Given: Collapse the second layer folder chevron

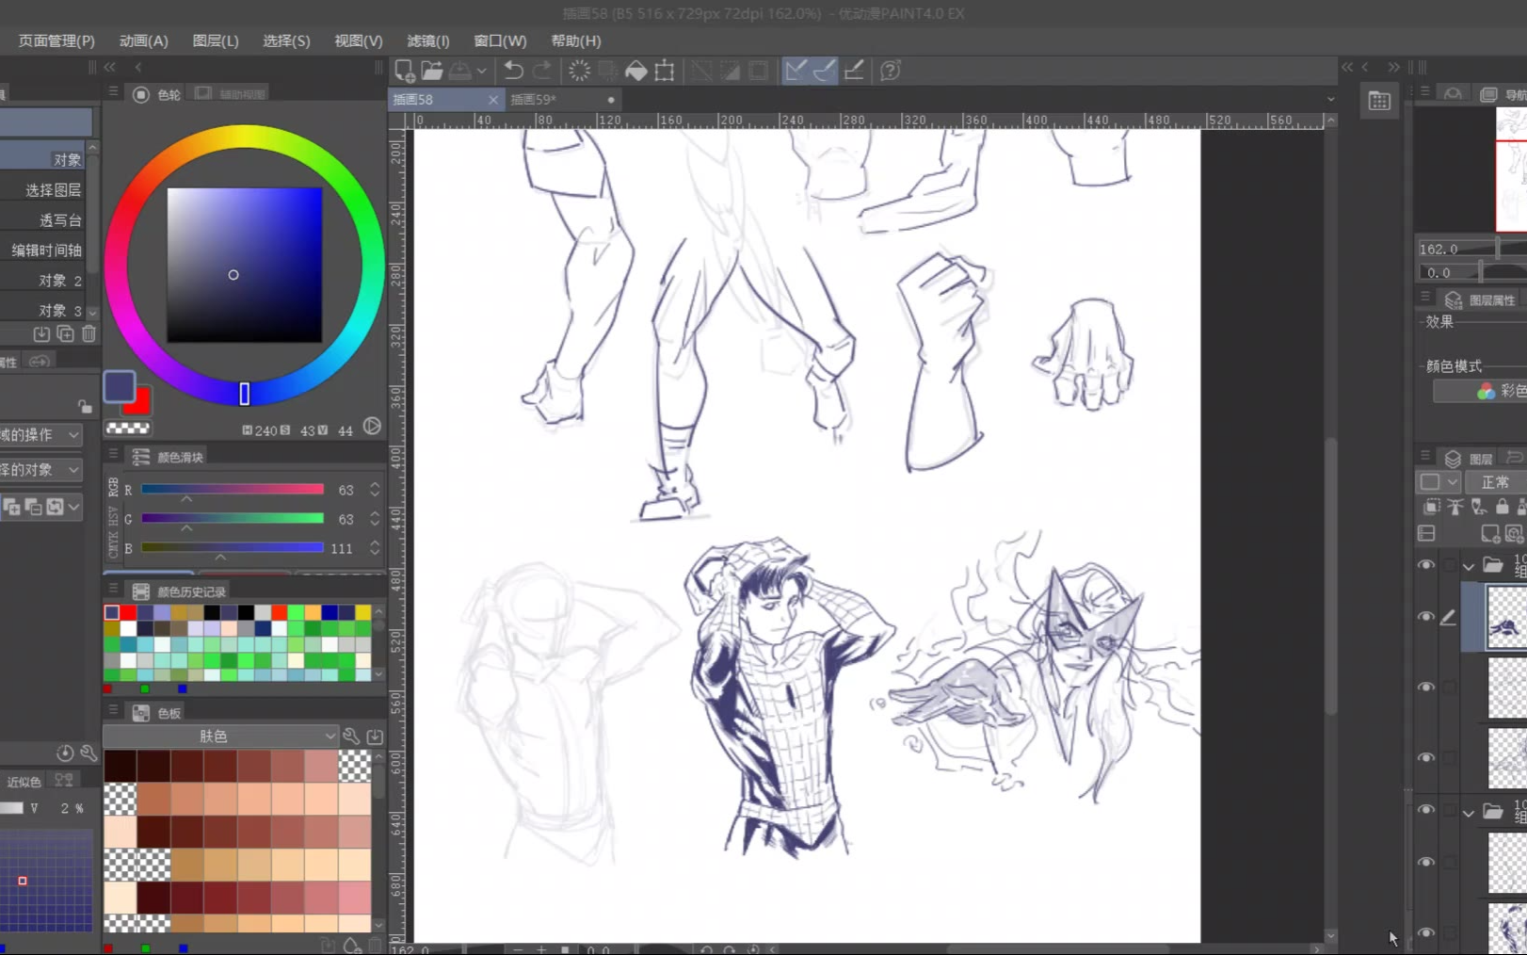Looking at the screenshot, I should tap(1469, 812).
